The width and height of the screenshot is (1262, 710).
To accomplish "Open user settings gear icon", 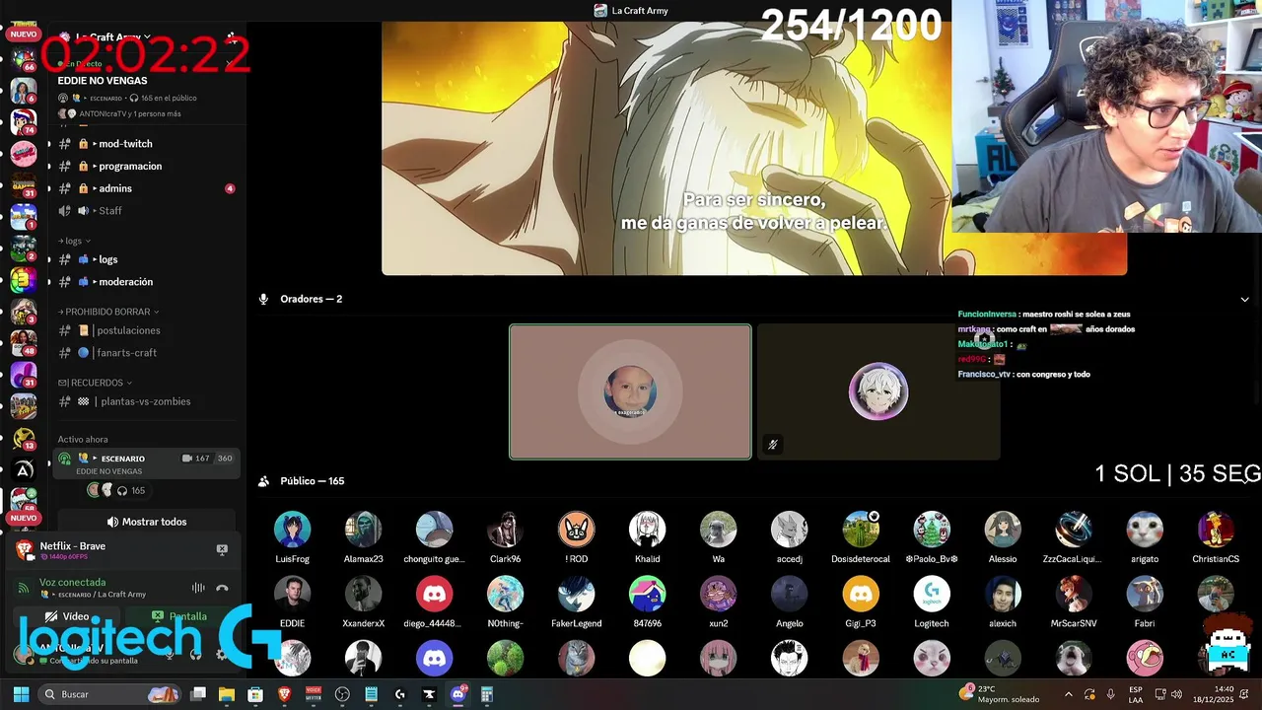I will (x=221, y=654).
